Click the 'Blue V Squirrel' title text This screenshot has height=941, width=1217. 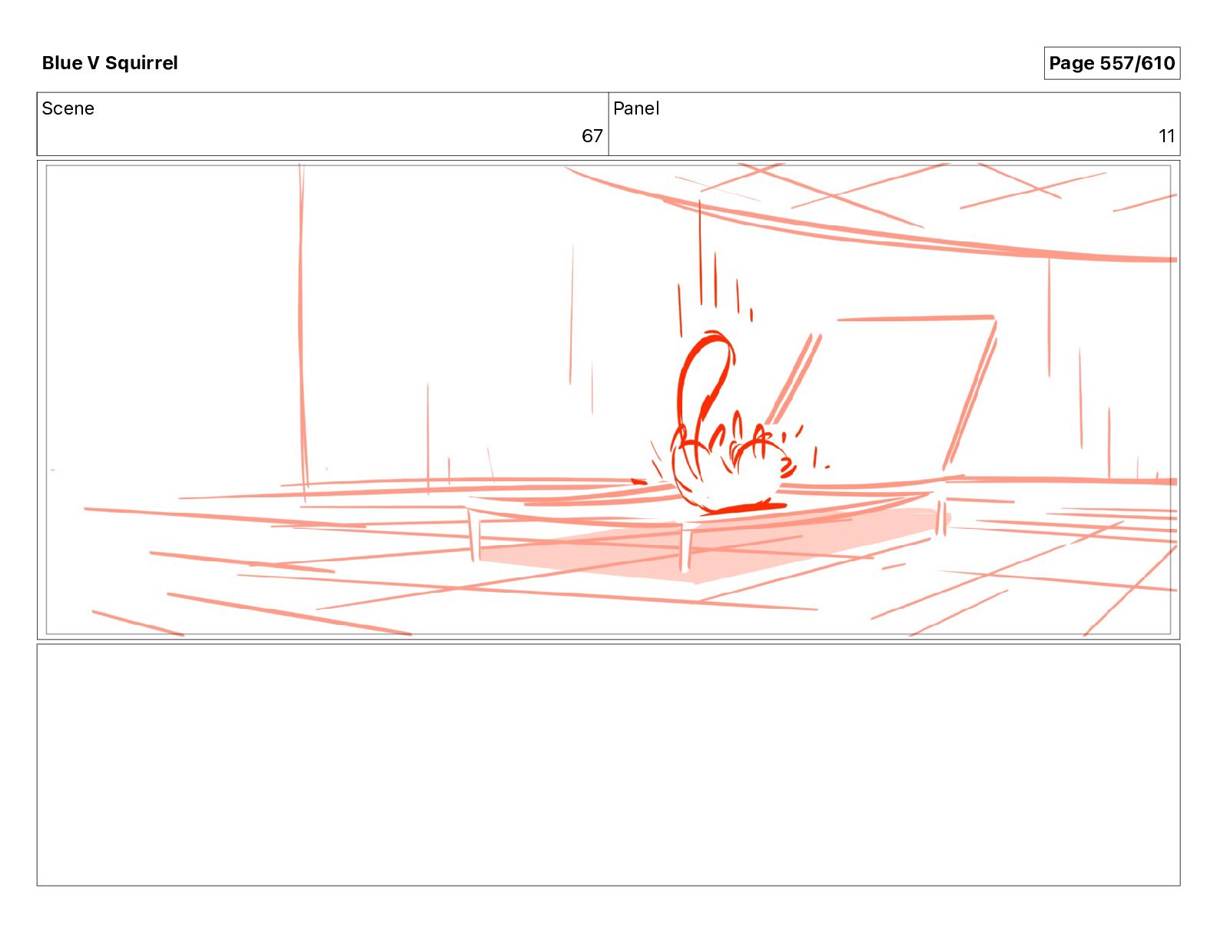110,63
